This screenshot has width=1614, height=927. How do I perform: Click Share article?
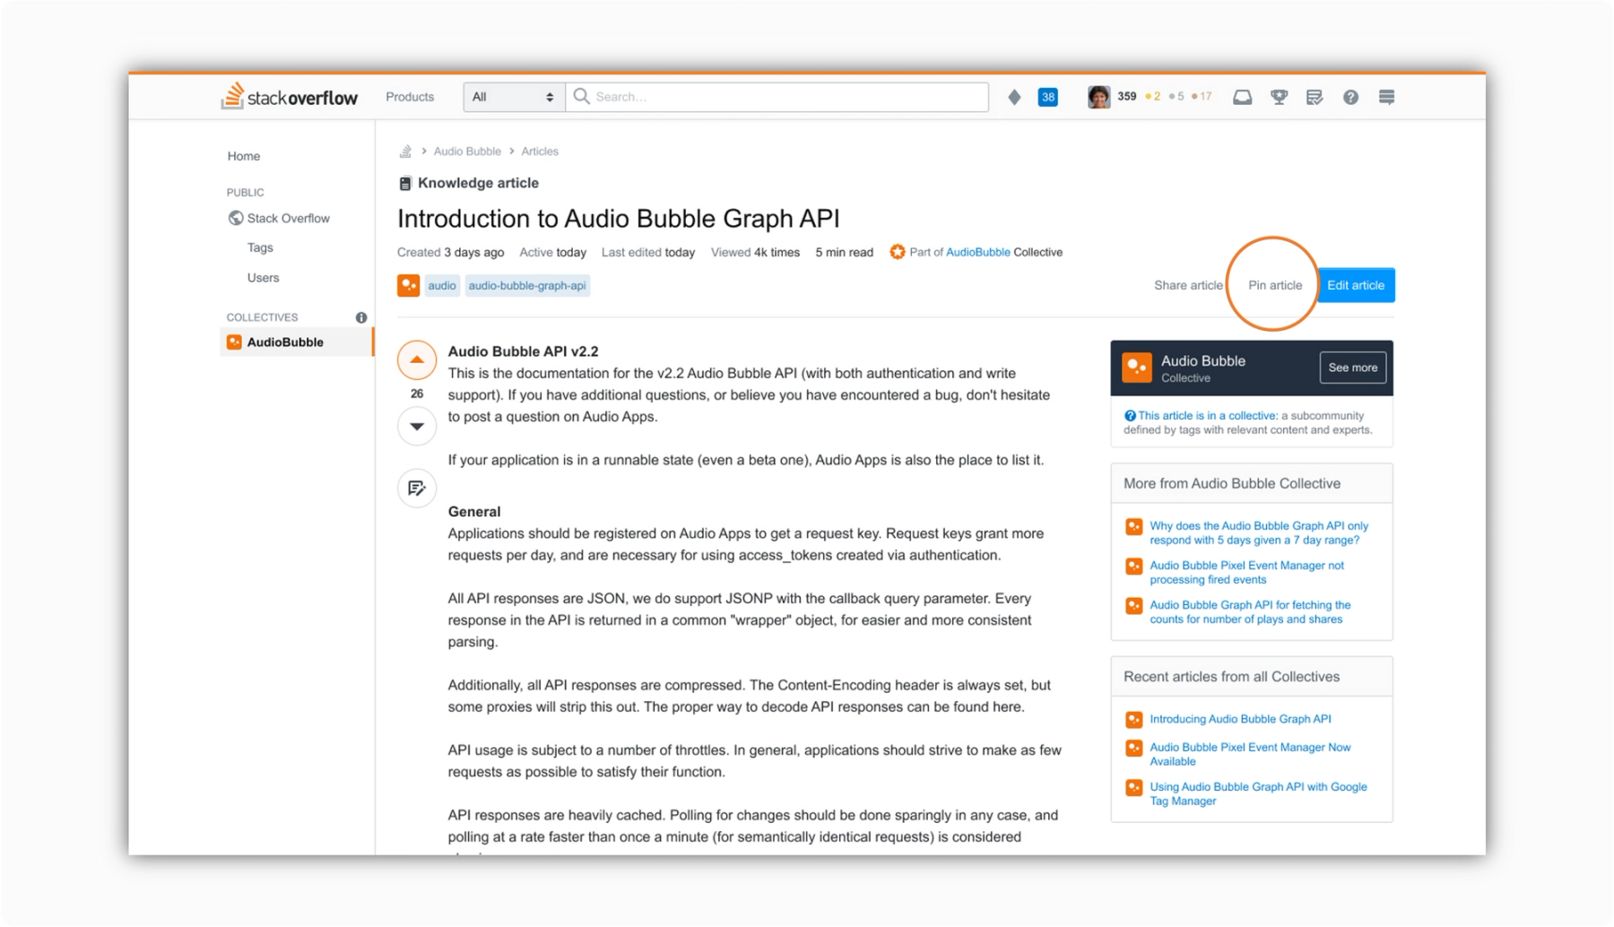tap(1188, 285)
